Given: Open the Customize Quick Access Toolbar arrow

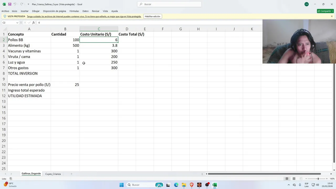Looking at the screenshot, I should click(28, 4).
